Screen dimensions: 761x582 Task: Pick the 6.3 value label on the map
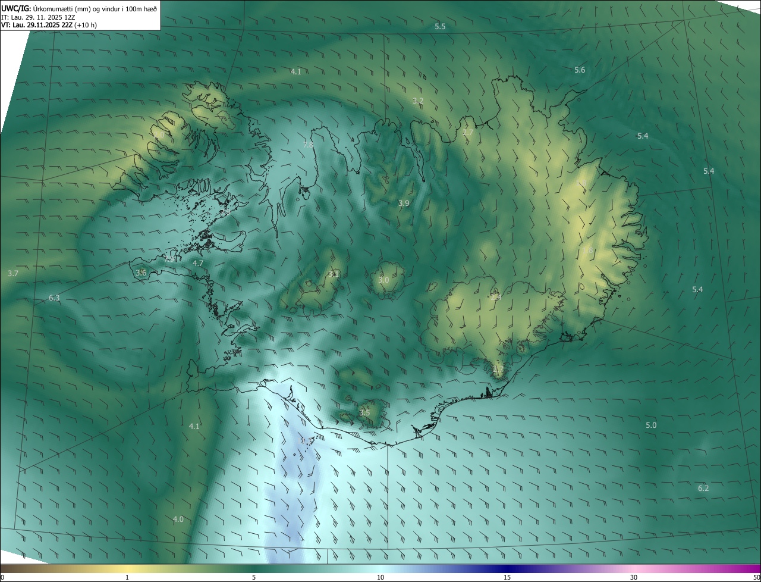54,298
